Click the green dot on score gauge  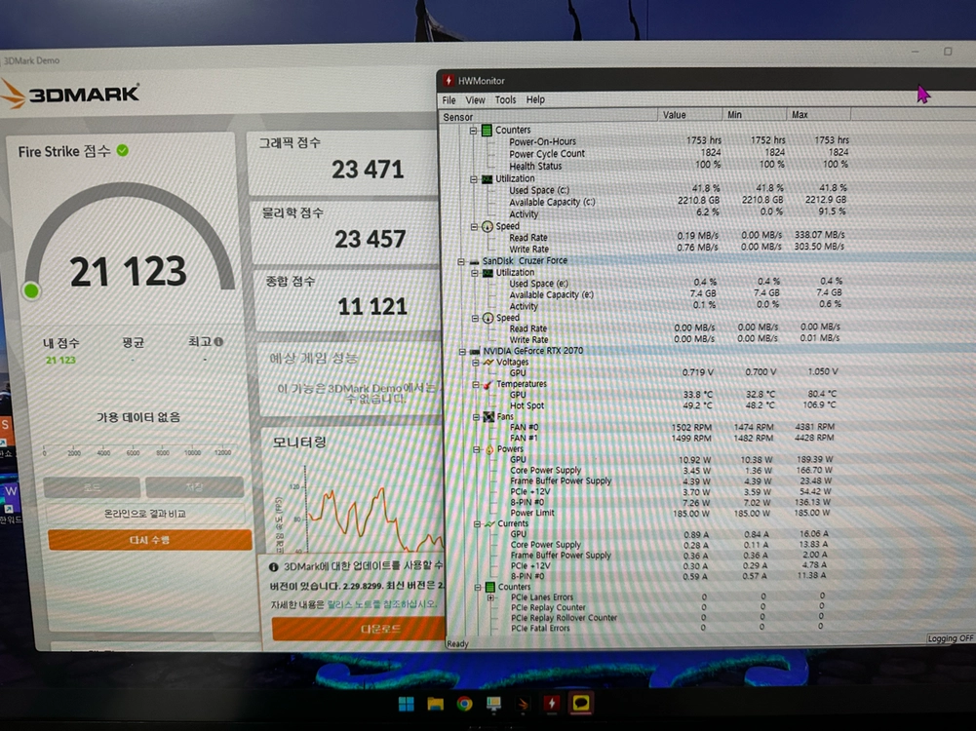click(32, 291)
